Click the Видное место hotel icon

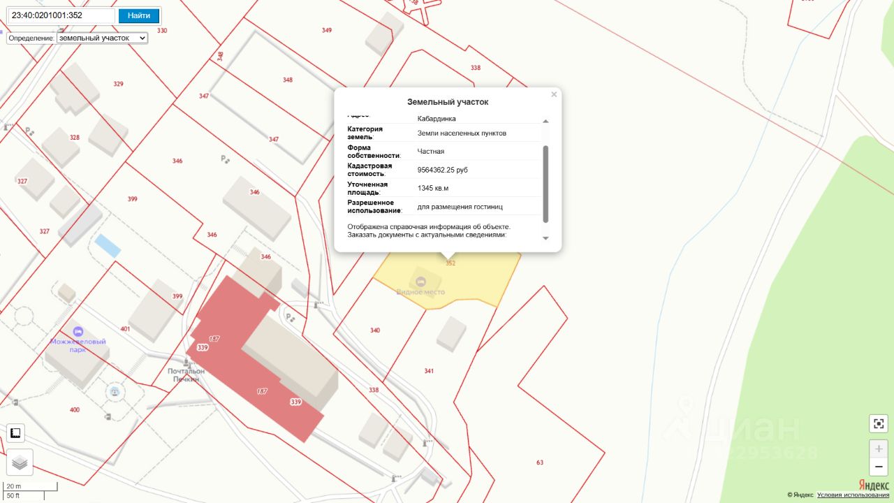(x=420, y=282)
